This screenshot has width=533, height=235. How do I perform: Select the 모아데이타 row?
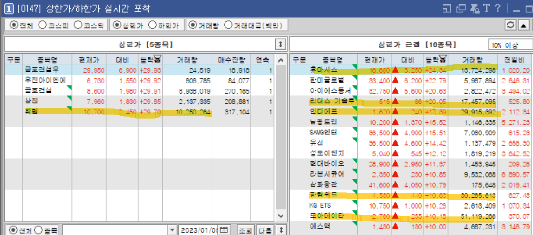tap(411, 216)
